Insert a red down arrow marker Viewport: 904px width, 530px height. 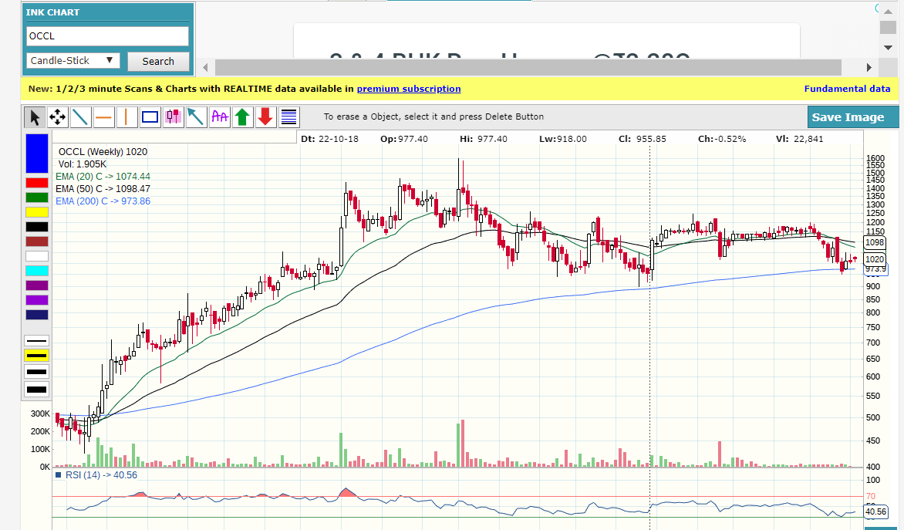[x=266, y=117]
